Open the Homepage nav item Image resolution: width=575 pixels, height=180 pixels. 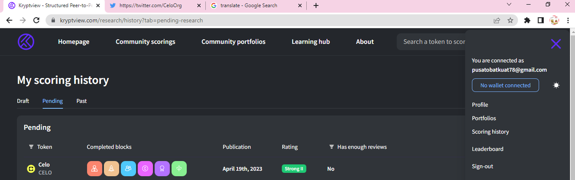pyautogui.click(x=74, y=42)
